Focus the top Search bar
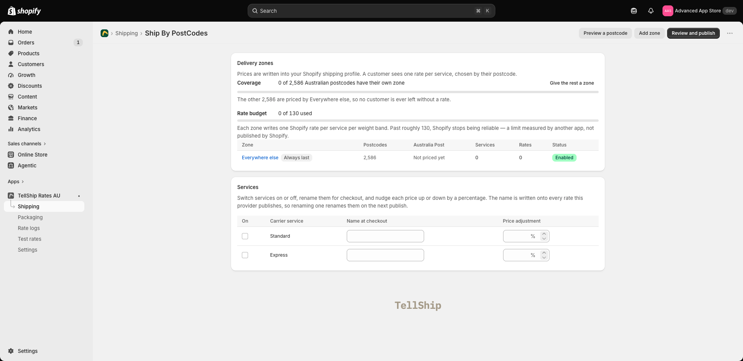This screenshot has width=743, height=361. pyautogui.click(x=371, y=11)
